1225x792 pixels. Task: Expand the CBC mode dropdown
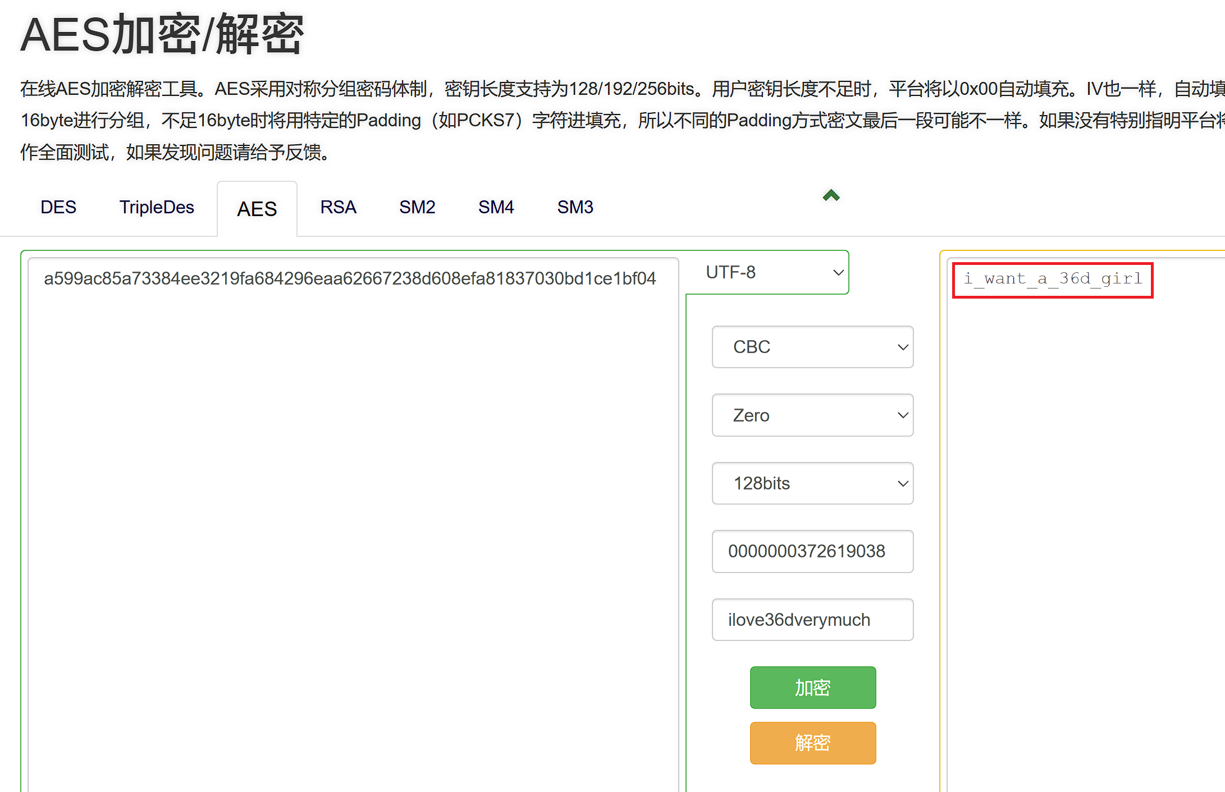(x=812, y=347)
